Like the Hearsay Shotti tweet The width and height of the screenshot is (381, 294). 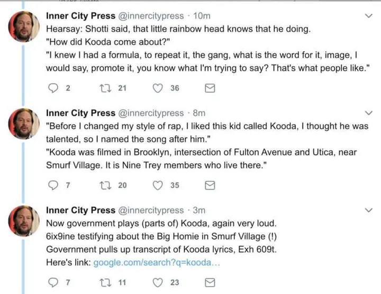(x=157, y=89)
